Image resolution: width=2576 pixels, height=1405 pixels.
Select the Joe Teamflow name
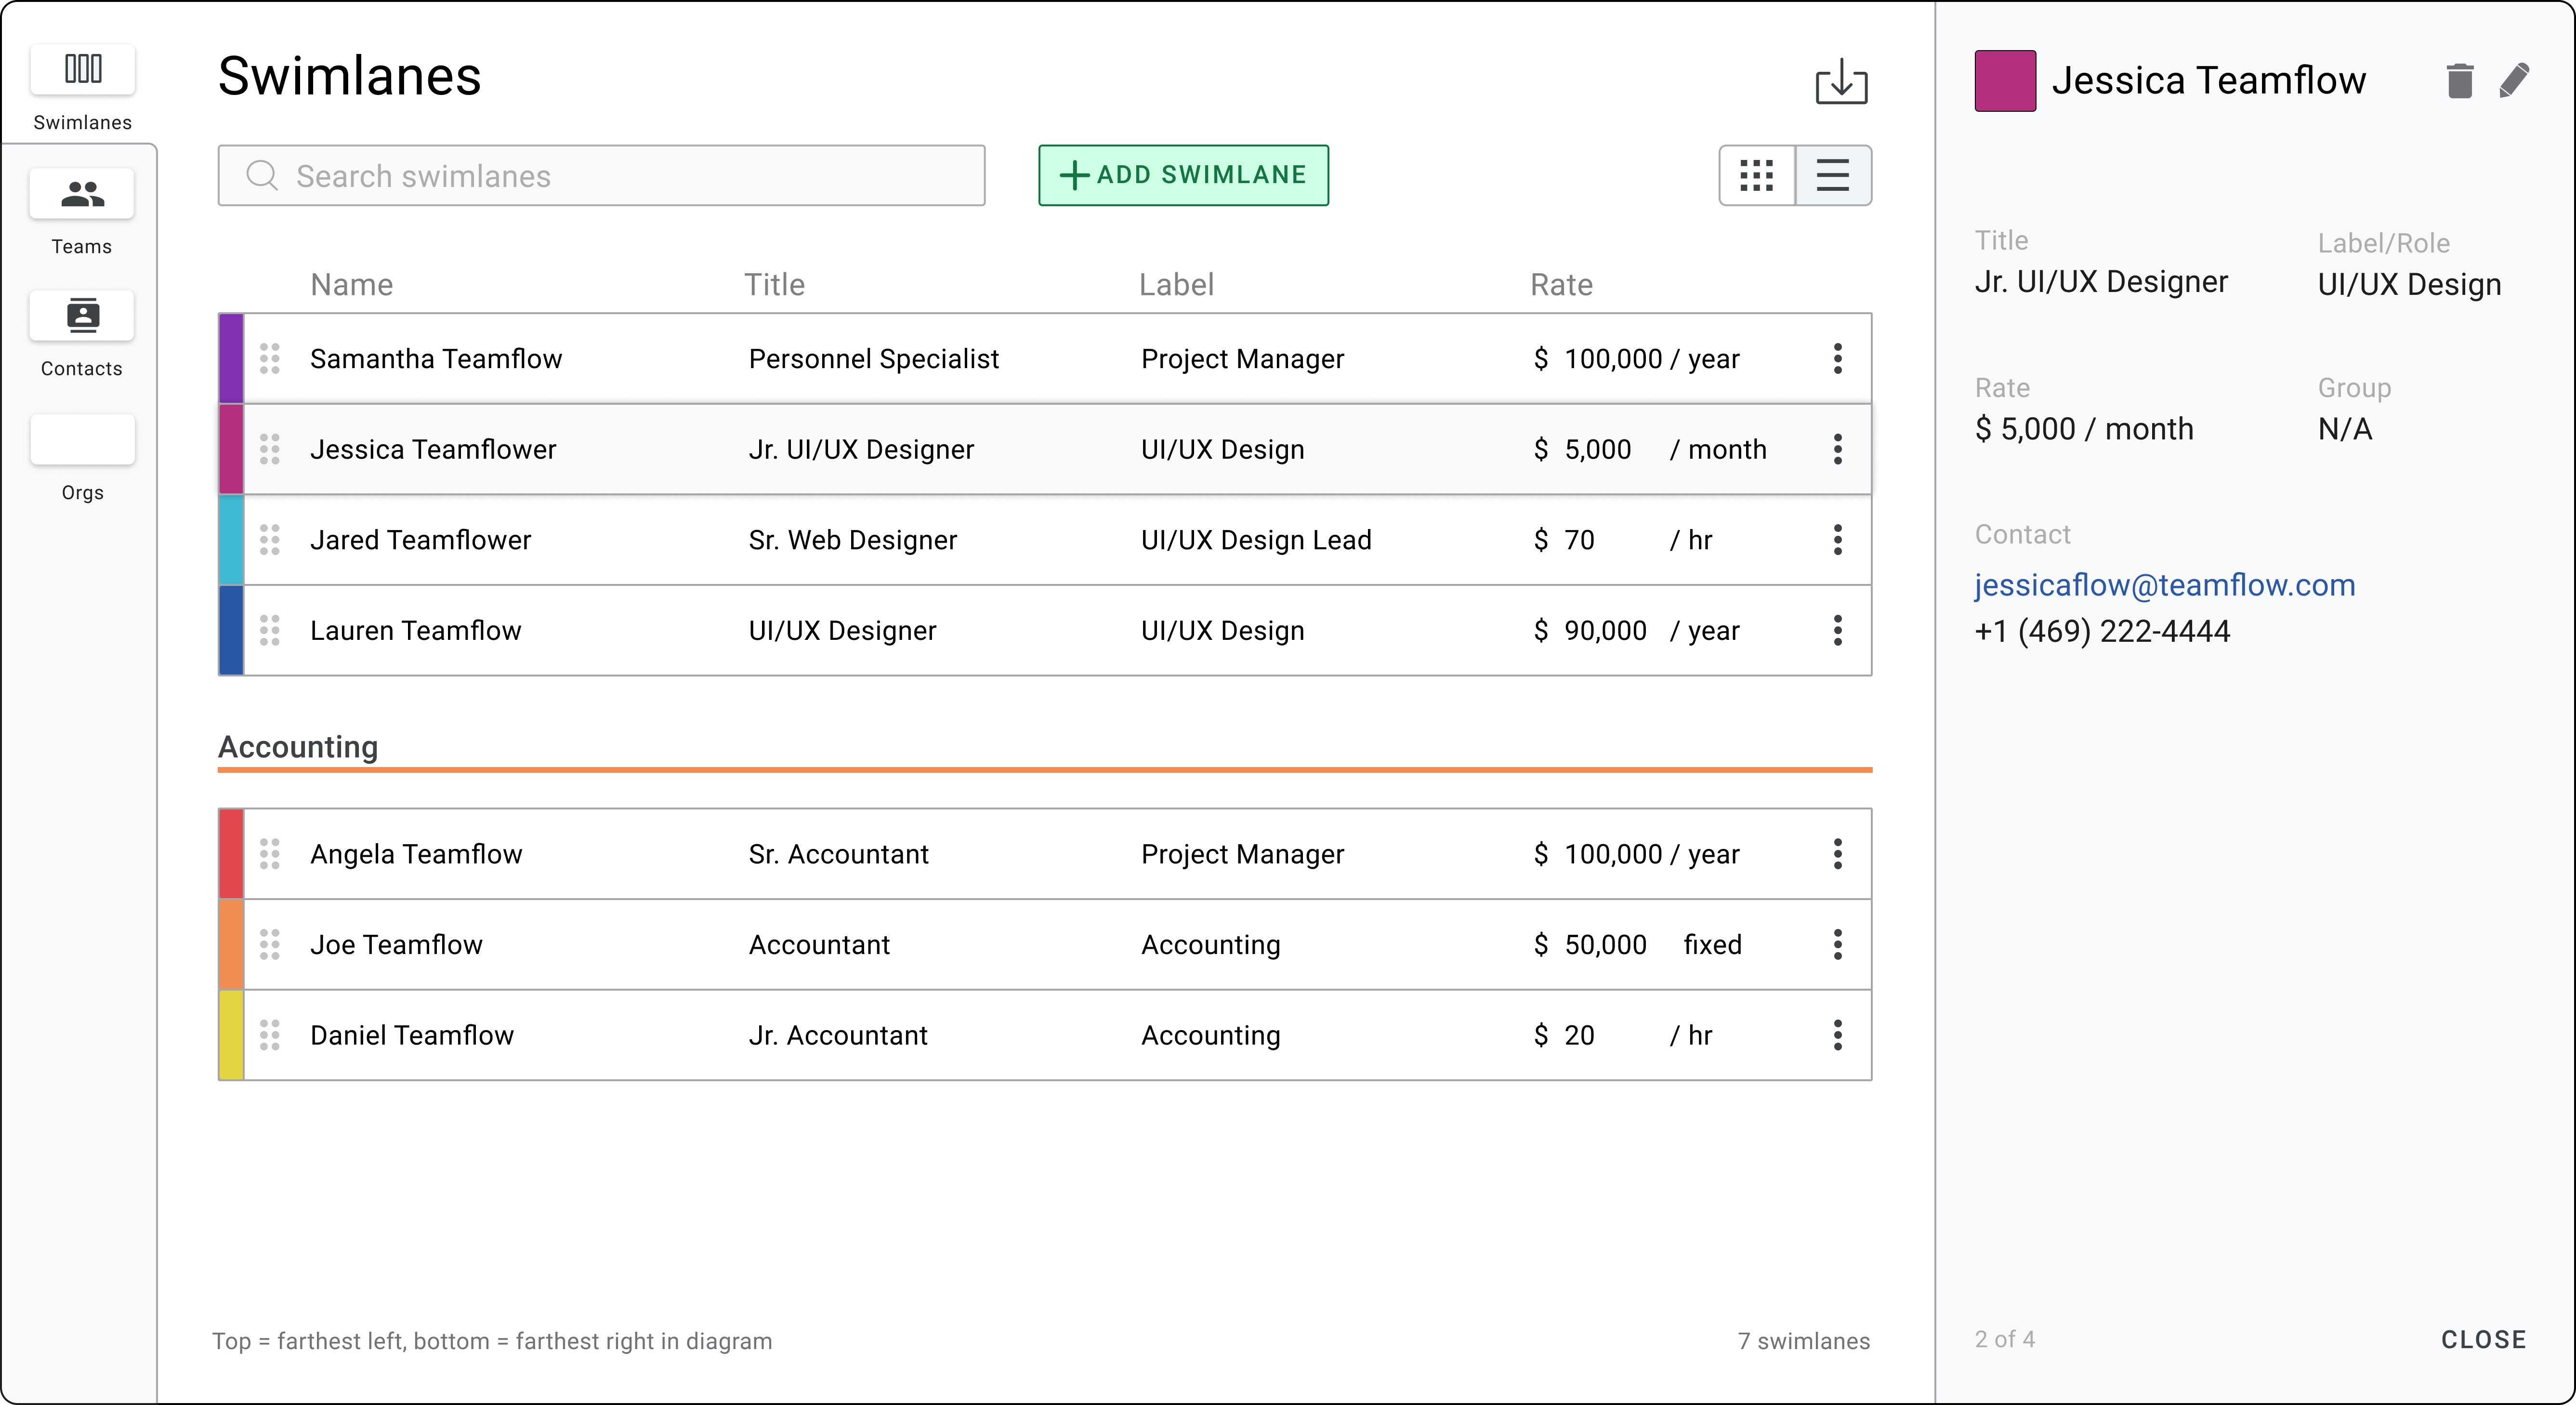396,945
